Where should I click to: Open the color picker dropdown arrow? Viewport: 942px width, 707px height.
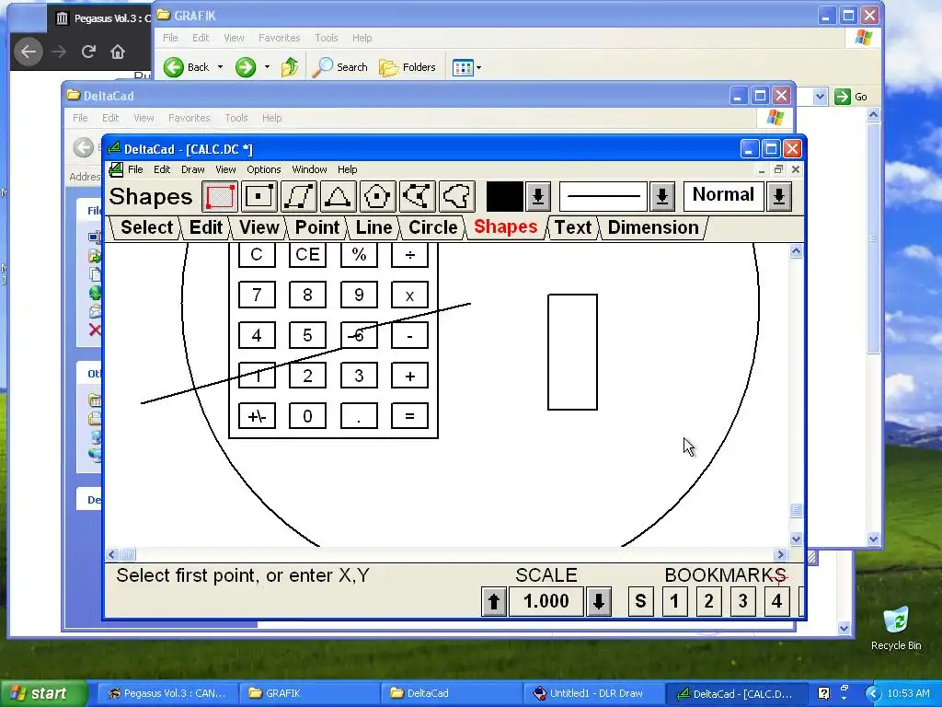[538, 197]
